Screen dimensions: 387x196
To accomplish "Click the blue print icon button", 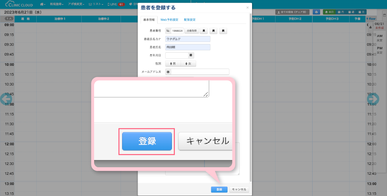I will coord(316,12).
